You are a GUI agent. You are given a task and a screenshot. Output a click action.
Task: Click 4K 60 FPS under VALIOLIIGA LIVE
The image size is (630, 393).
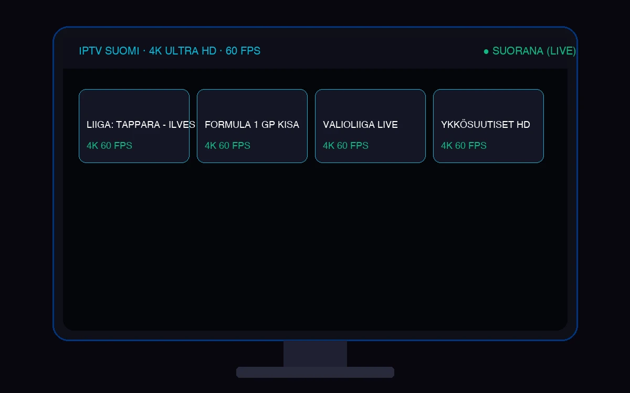345,146
